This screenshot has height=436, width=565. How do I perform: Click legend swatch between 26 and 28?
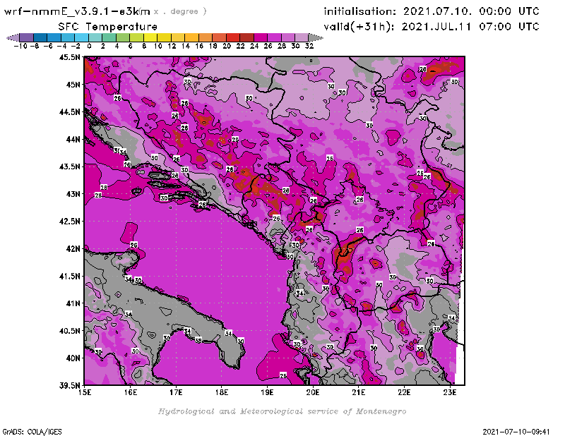pyautogui.click(x=274, y=37)
